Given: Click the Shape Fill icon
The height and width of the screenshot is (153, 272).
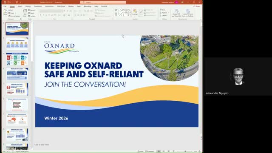Looking at the screenshot, I should pos(145,10).
